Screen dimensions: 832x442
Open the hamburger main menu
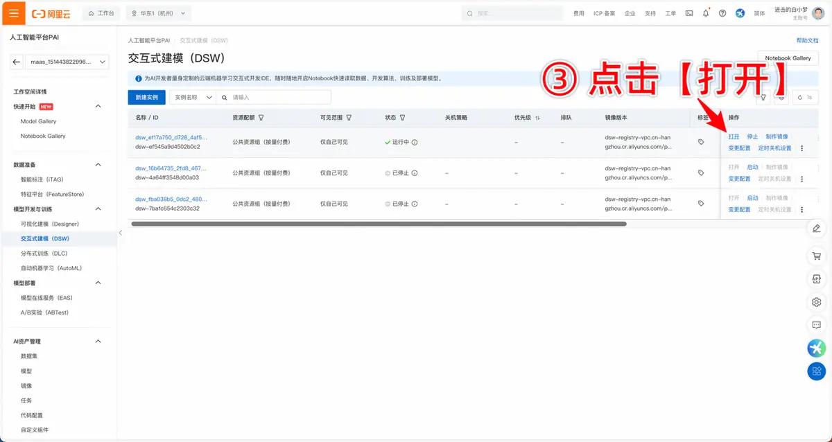click(x=14, y=13)
